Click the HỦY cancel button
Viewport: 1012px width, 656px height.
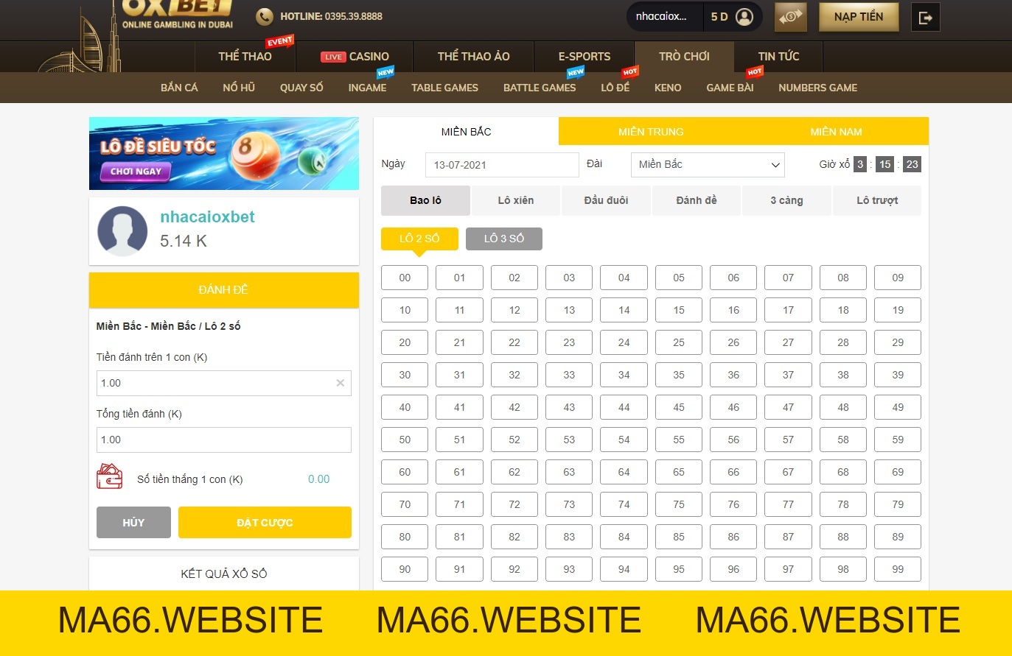(133, 523)
